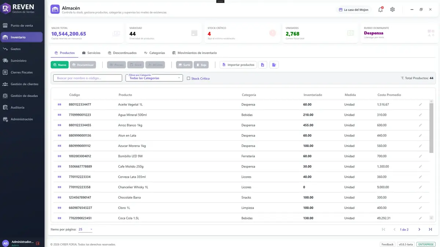Click barcode icon beside Arroz Blanco 1kg
The image size is (440, 247).
pos(59,125)
